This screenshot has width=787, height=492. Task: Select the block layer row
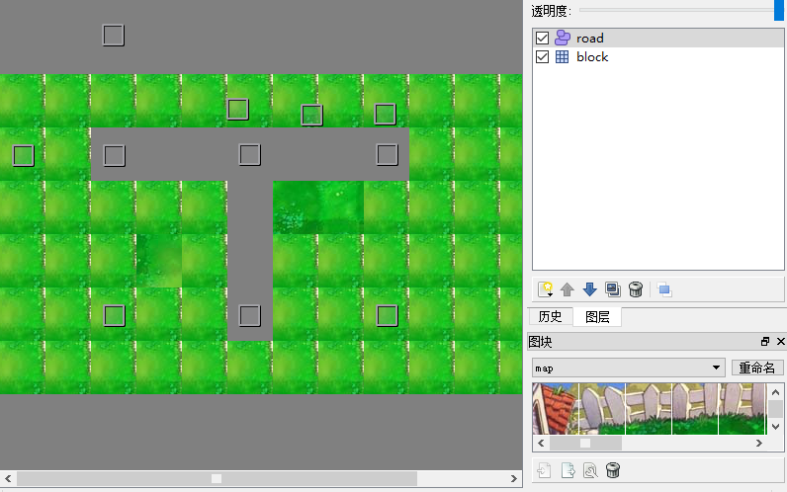coord(658,57)
